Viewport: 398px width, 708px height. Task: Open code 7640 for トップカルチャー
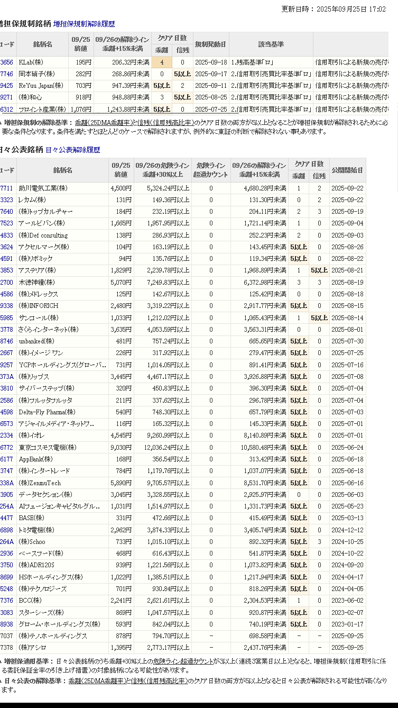(7, 212)
